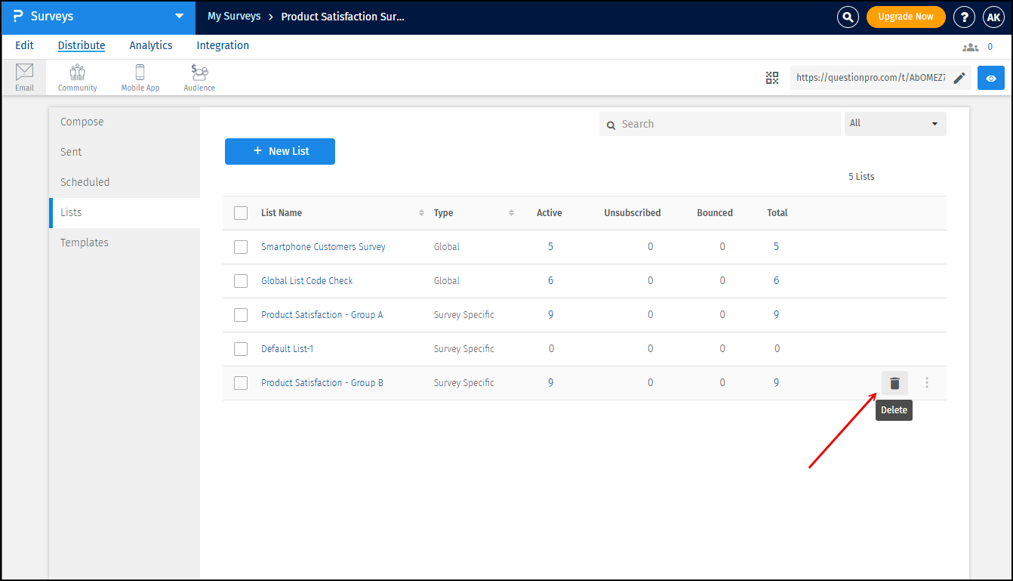The image size is (1013, 581).
Task: Click the blue eye preview button
Action: click(990, 78)
